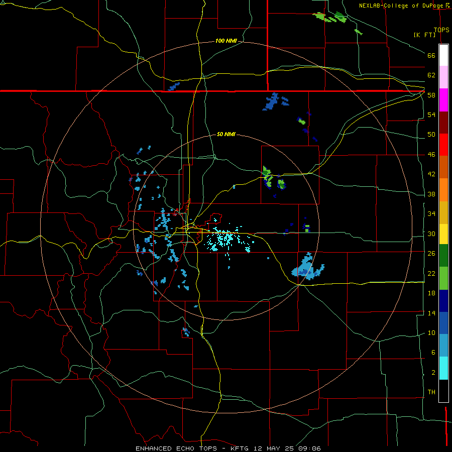Click the 46 legend value label
This screenshot has width=452, height=452.
coord(431,154)
